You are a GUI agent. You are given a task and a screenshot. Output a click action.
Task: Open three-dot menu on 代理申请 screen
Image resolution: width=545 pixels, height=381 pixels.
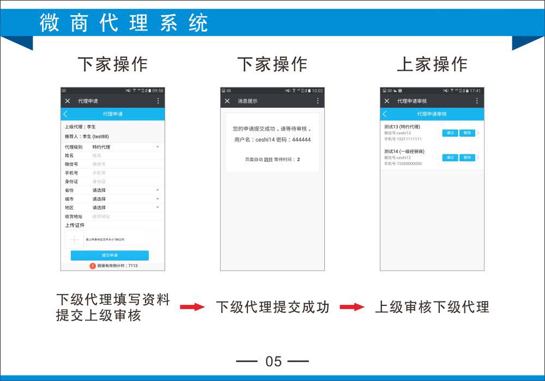click(x=158, y=101)
